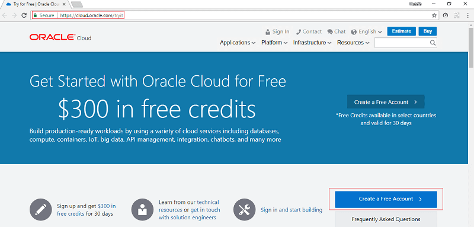The height and width of the screenshot is (227, 474).
Task: Click the Sign In link
Action: (277, 31)
